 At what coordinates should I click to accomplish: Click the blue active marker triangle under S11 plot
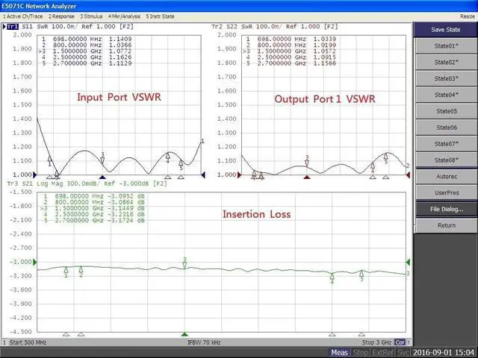[x=102, y=178]
